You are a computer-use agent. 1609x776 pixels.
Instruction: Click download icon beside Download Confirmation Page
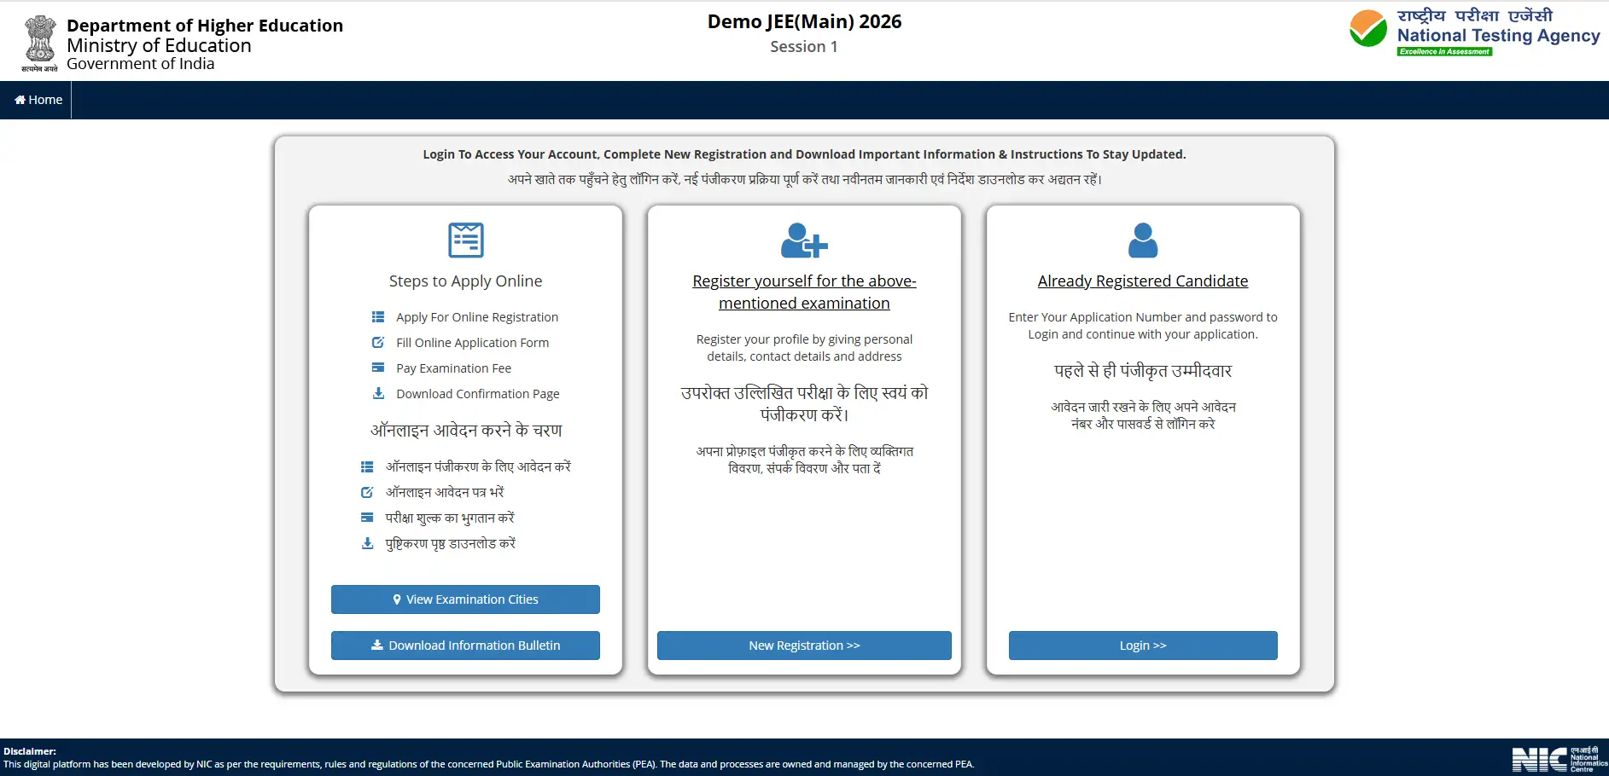pos(378,393)
